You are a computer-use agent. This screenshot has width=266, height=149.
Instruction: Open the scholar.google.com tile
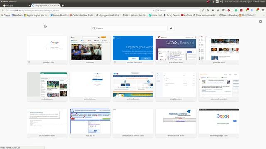pyautogui.click(x=219, y=123)
